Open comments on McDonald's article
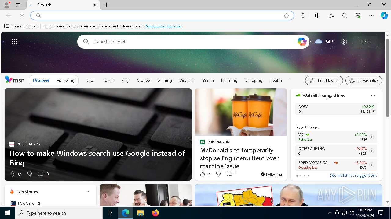The image size is (391, 219). 231,174
